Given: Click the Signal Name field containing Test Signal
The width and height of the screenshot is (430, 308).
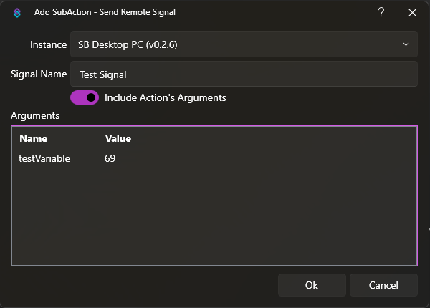Looking at the screenshot, I should (x=244, y=74).
